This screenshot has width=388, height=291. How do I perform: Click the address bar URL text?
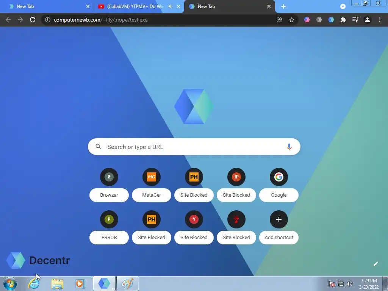(x=100, y=20)
